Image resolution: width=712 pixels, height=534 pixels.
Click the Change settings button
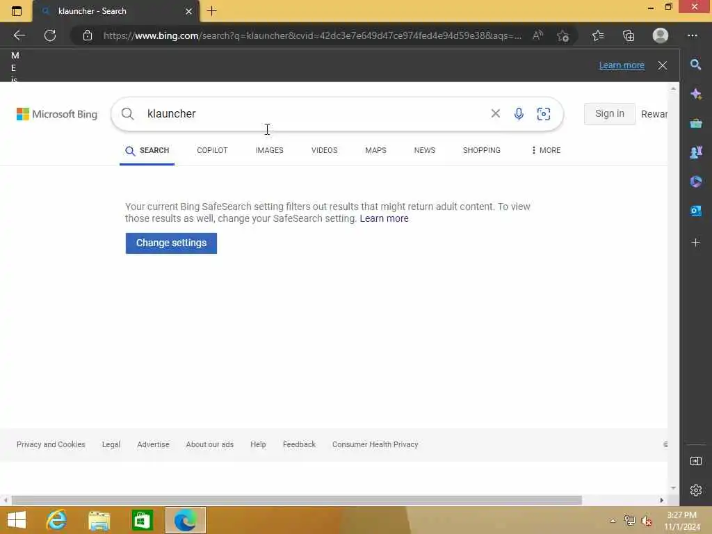171,243
